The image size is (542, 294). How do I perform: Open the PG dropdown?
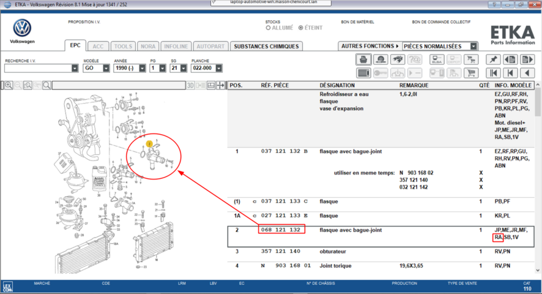(162, 68)
